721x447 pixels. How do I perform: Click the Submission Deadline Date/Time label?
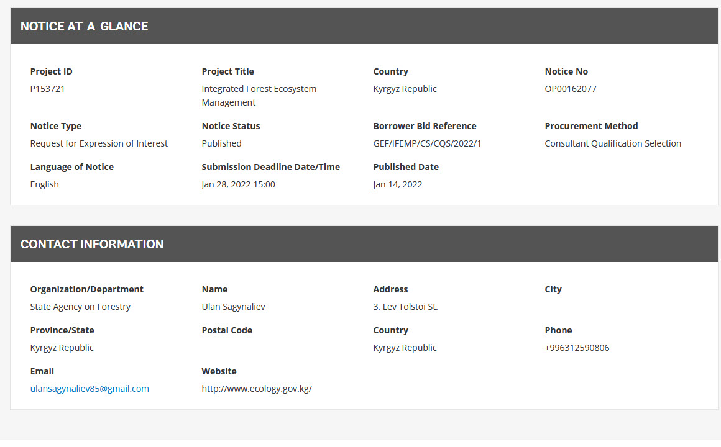270,167
